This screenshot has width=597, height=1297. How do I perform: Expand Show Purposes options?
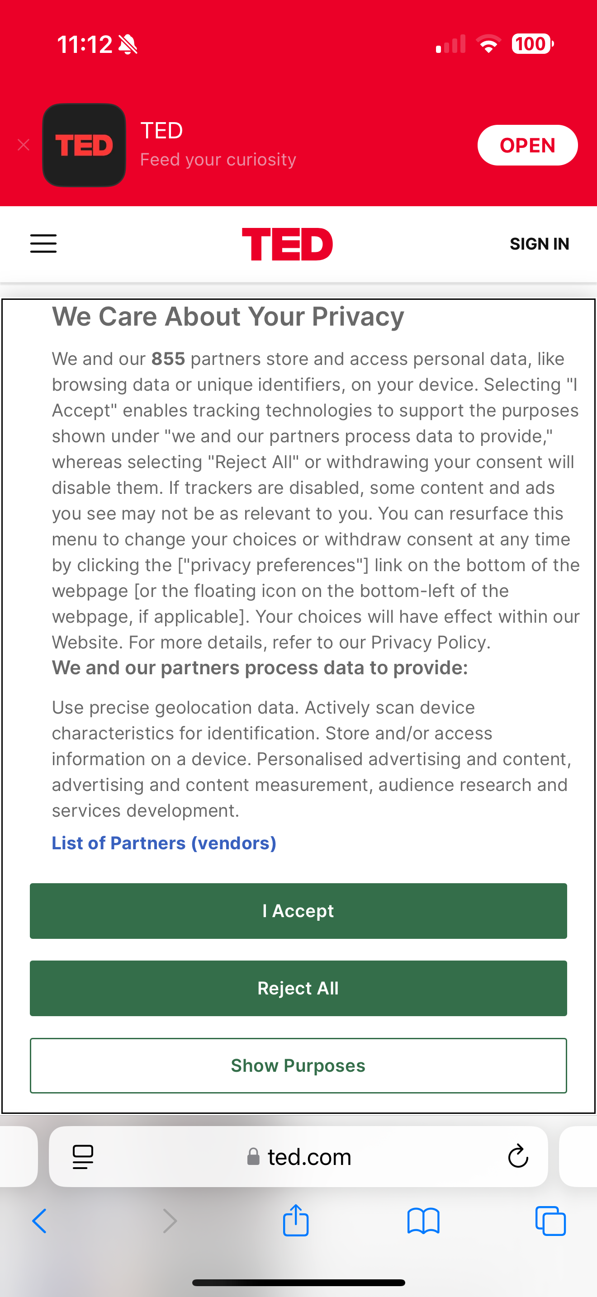[298, 1065]
